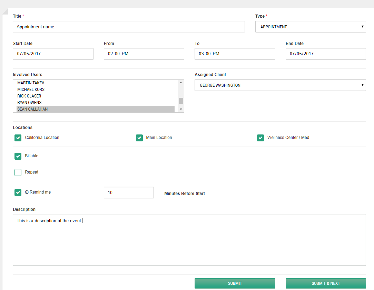
Task: Toggle the Billable checkbox
Action: 18,156
